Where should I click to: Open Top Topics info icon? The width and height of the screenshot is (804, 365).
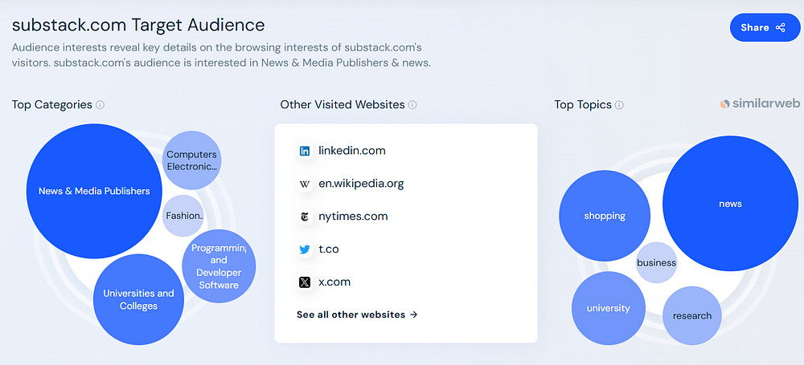click(x=619, y=105)
